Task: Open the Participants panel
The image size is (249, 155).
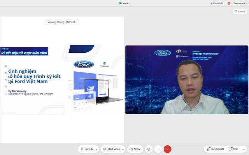Action: point(215,149)
